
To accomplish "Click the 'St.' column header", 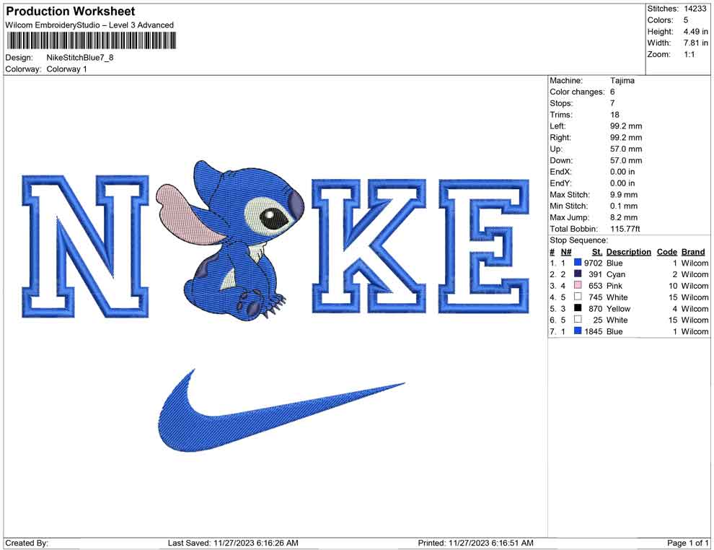I will coord(597,251).
